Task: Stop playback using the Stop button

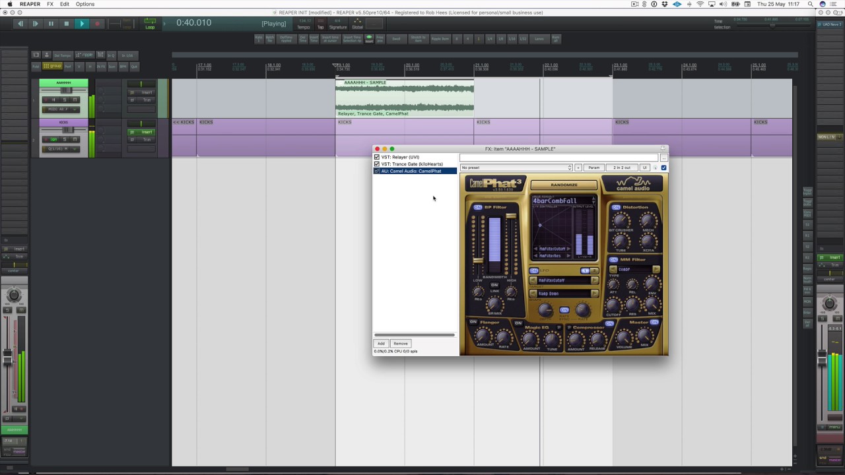Action: (66, 24)
